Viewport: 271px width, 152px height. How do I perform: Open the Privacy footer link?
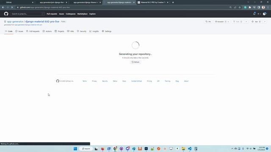click(94, 81)
